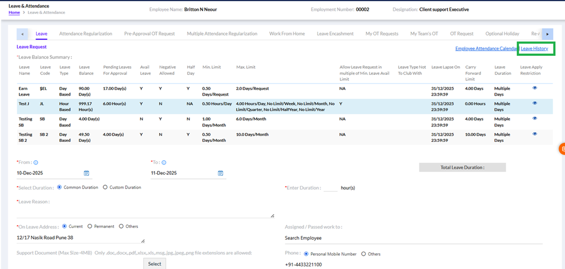This screenshot has width=565, height=269.
Task: View Earn Leave apply restriction eye icon
Action: pos(535,88)
